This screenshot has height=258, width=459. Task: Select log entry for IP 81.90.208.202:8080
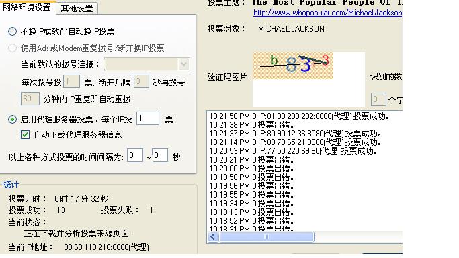tap(299, 116)
